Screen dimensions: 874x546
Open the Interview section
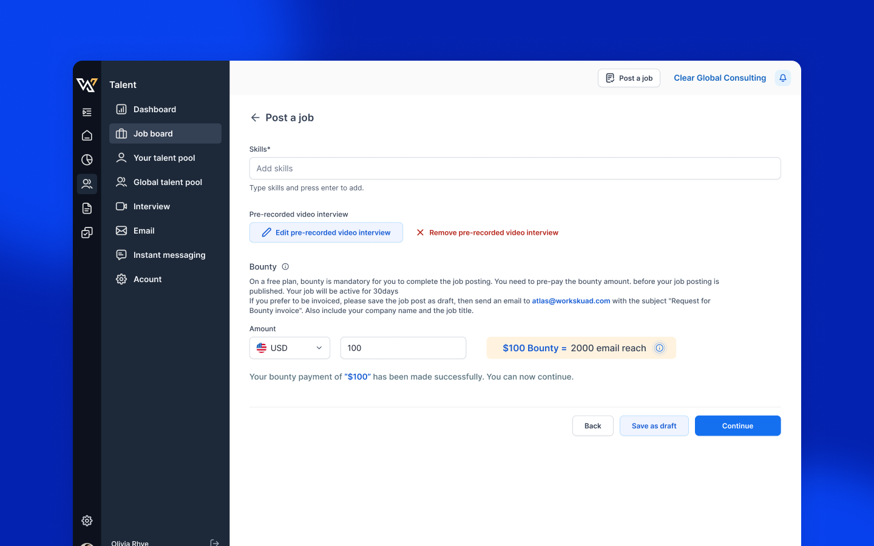(x=165, y=206)
